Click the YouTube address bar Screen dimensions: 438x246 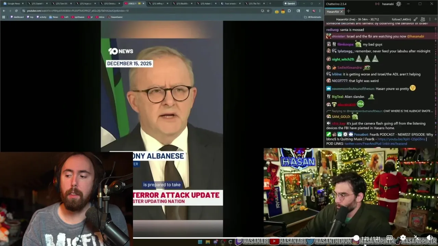140,11
